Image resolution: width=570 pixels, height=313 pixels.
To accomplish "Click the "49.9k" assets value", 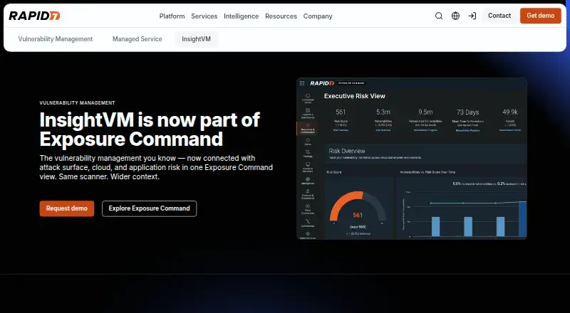I will [510, 112].
